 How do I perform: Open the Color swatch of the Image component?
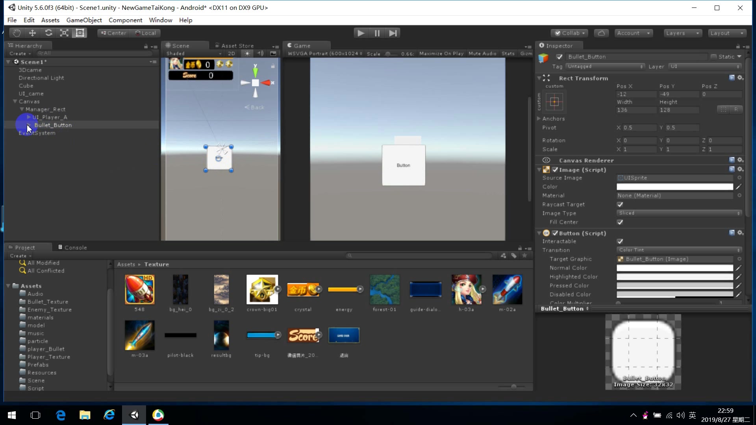pyautogui.click(x=674, y=187)
